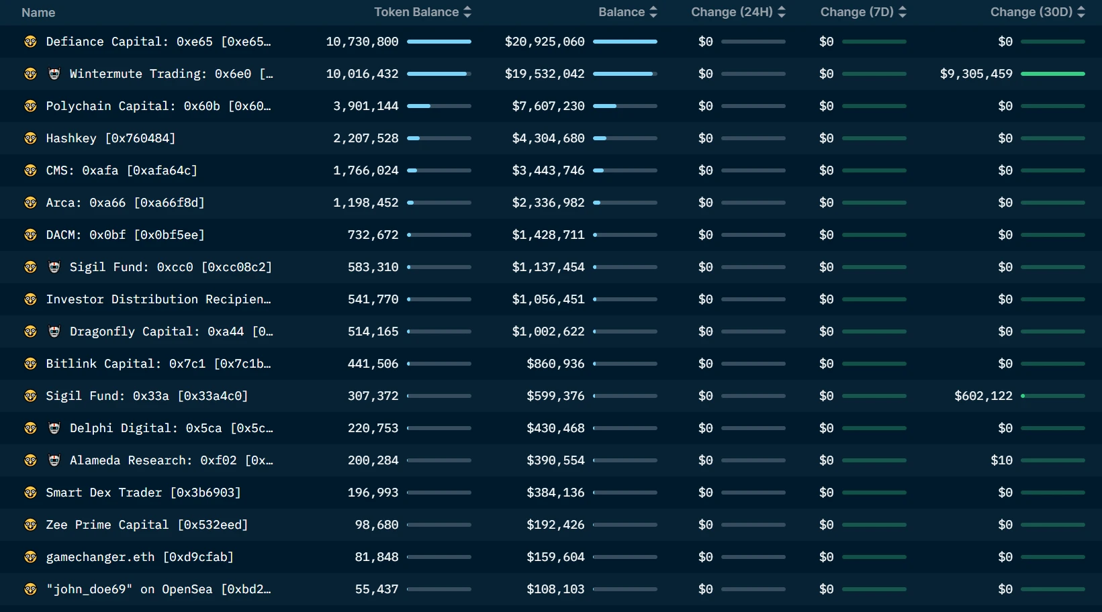The image size is (1102, 612).
Task: Click the badge icon next to Delphi Digital
Action: [x=54, y=428]
